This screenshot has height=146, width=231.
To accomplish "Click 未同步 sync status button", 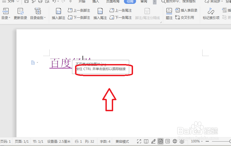I will pyautogui.click(x=214, y=1).
